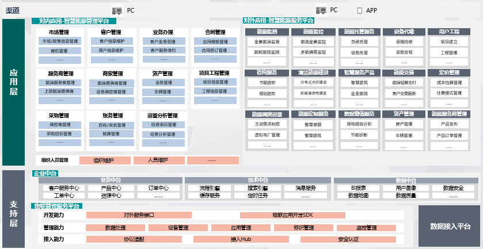Click 智慧家居 item
This screenshot has width=483, height=249.
tap(313, 125)
